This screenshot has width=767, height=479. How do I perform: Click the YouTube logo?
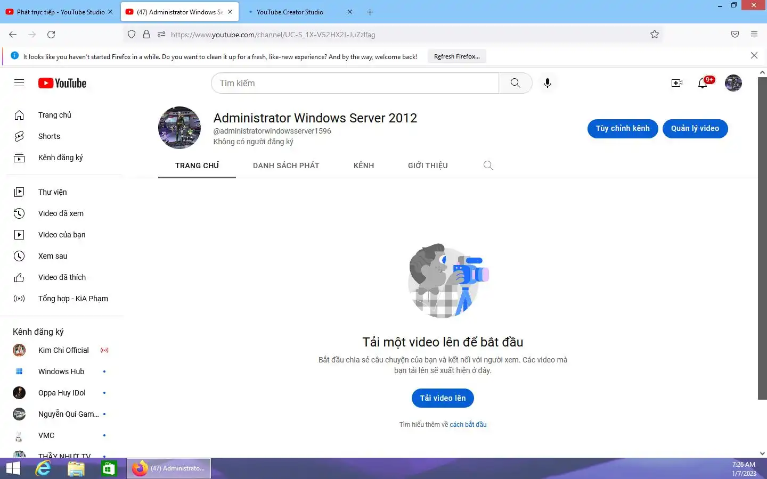click(x=62, y=83)
